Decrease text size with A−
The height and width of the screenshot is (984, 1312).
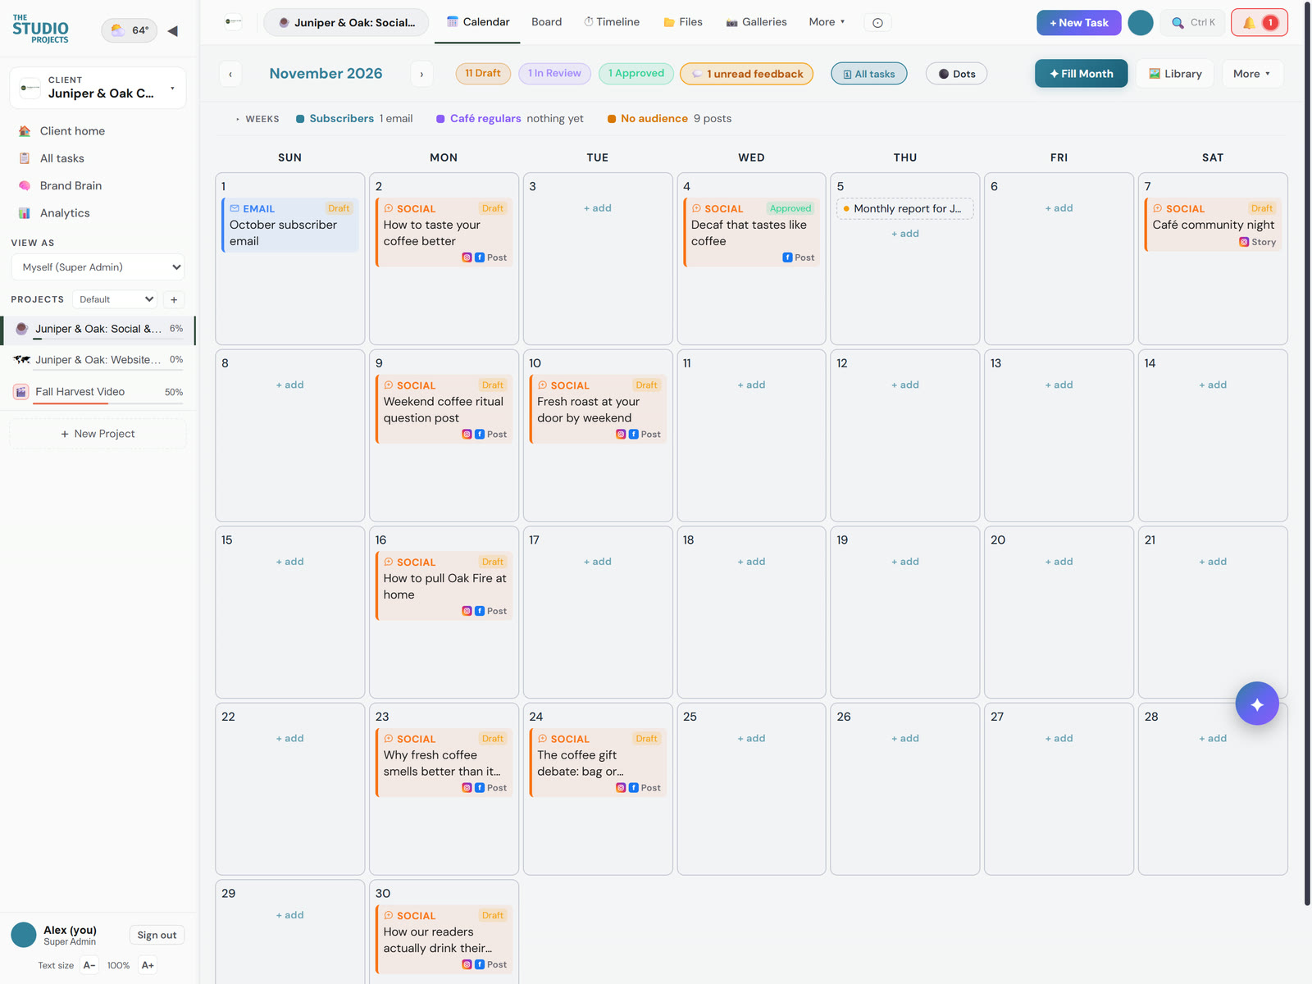click(89, 965)
